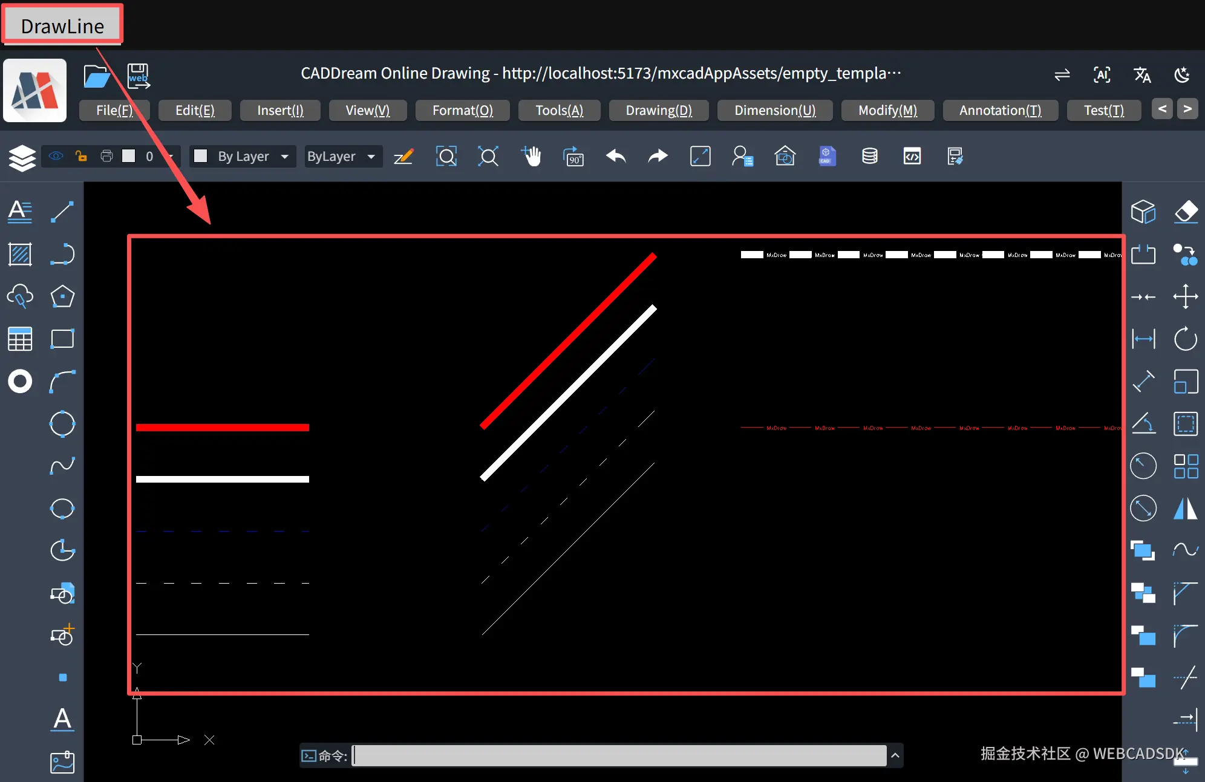The height and width of the screenshot is (782, 1205).
Task: Toggle dark mode moon icon
Action: point(1182,75)
